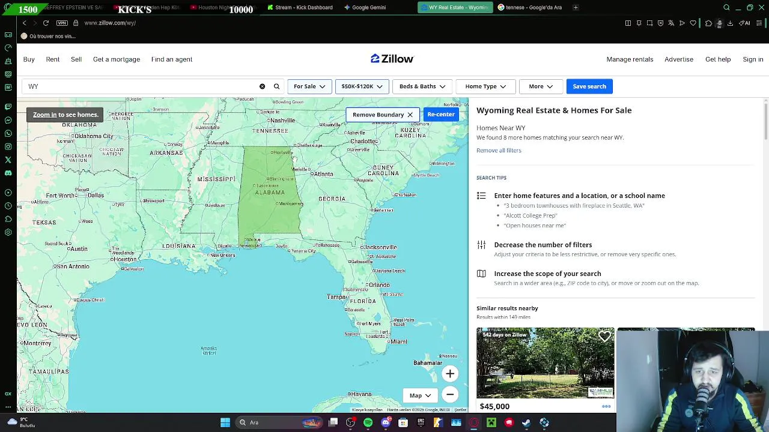Click the browser tab search magnifier icon
Image resolution: width=769 pixels, height=432 pixels.
click(726, 7)
